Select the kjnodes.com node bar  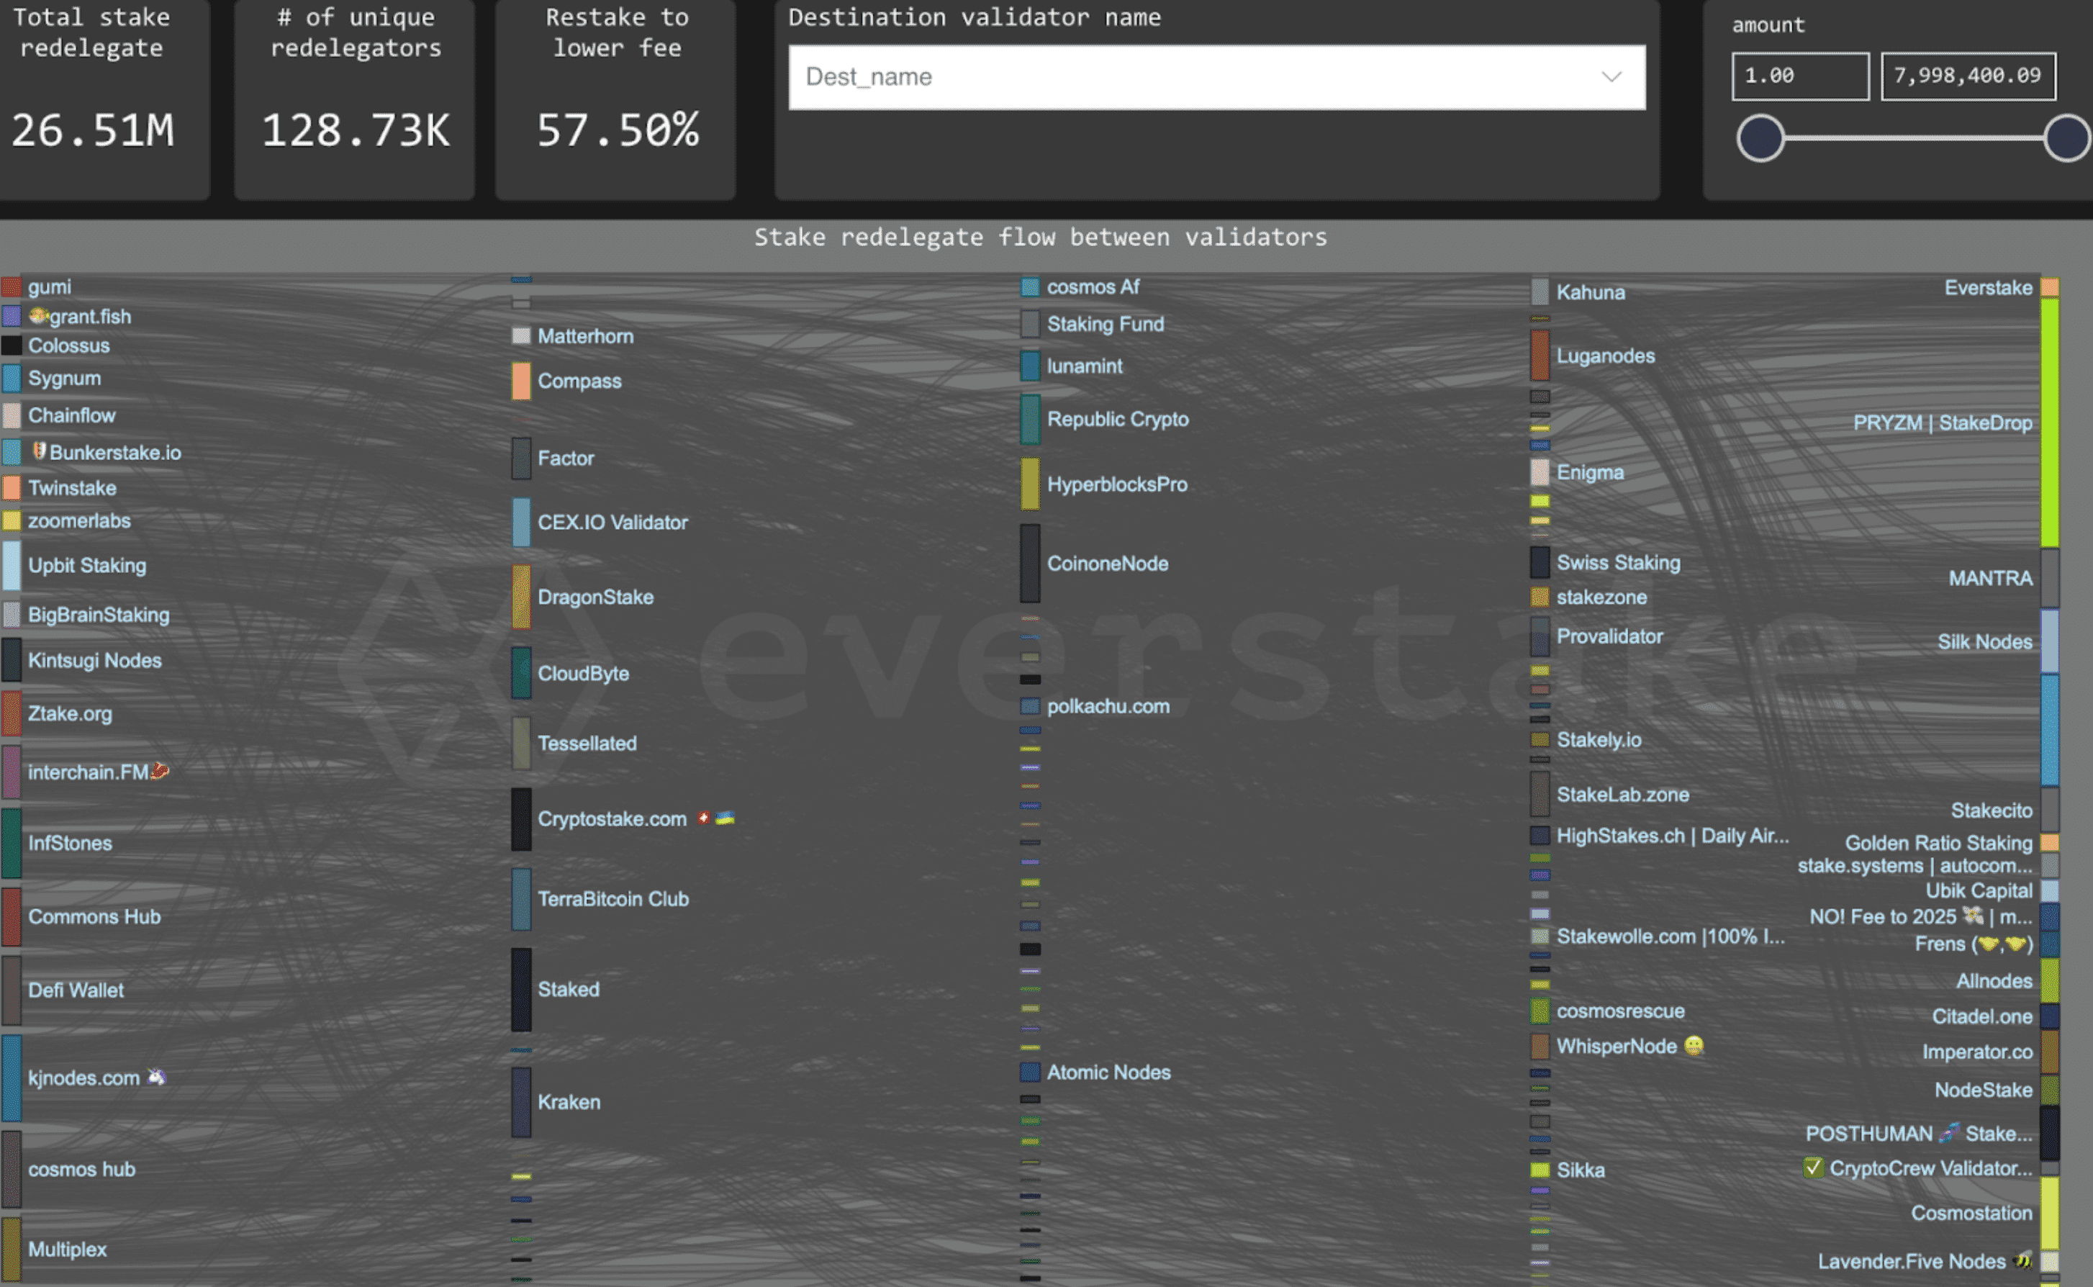(11, 1078)
